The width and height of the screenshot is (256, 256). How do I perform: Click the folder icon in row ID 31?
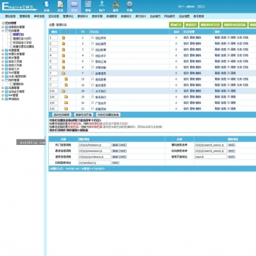(x=66, y=108)
